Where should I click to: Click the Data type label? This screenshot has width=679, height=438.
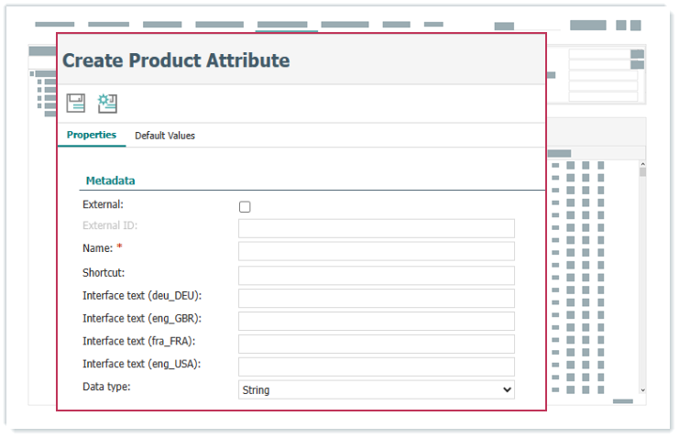click(x=106, y=387)
